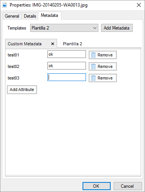Click the empty test03 input field
The image size is (145, 192).
67,77
